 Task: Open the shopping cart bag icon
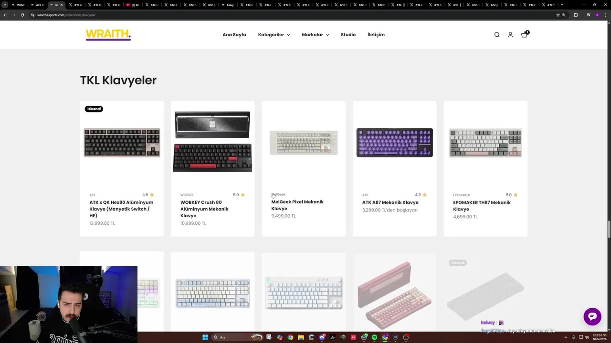524,34
